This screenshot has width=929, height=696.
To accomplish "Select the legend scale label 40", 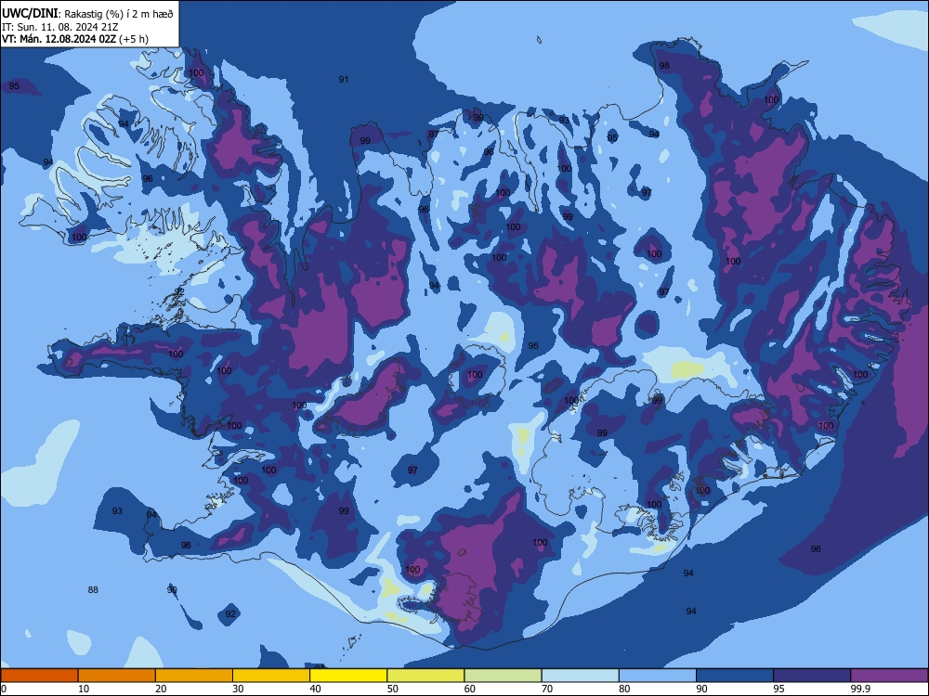I will coord(315,689).
